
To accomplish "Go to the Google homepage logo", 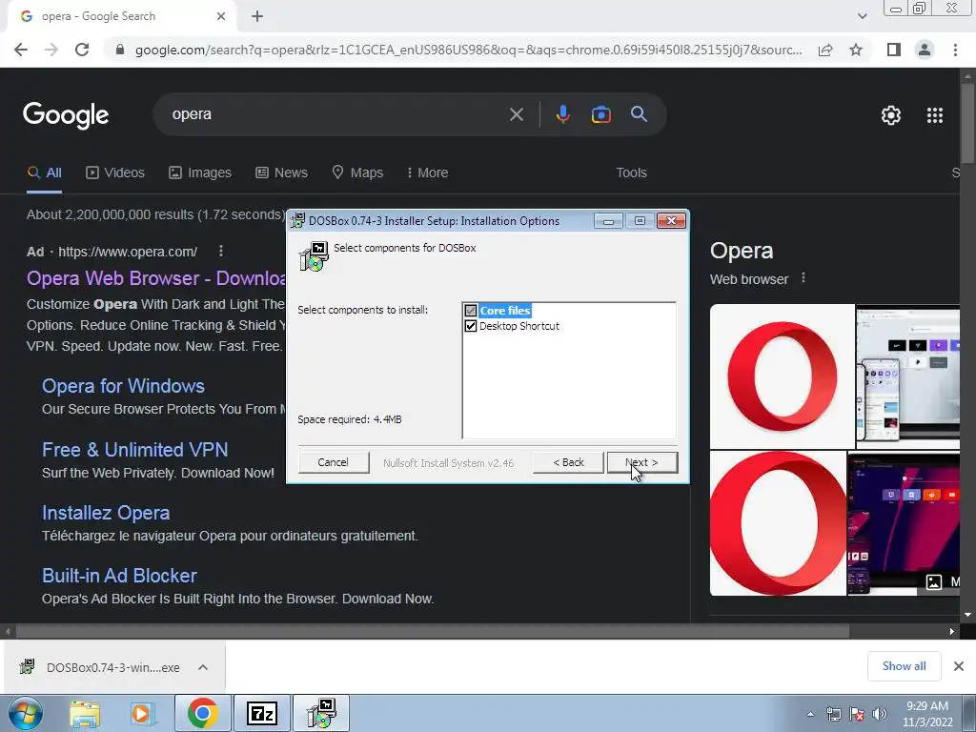I will tap(66, 115).
